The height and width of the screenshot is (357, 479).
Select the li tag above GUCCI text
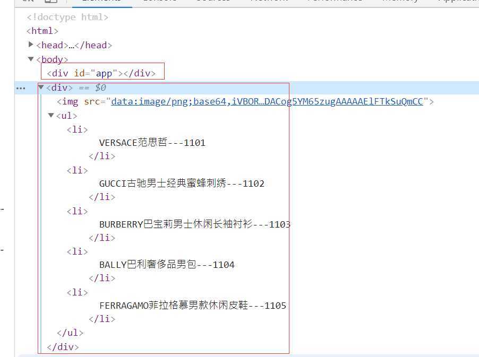[x=78, y=170]
